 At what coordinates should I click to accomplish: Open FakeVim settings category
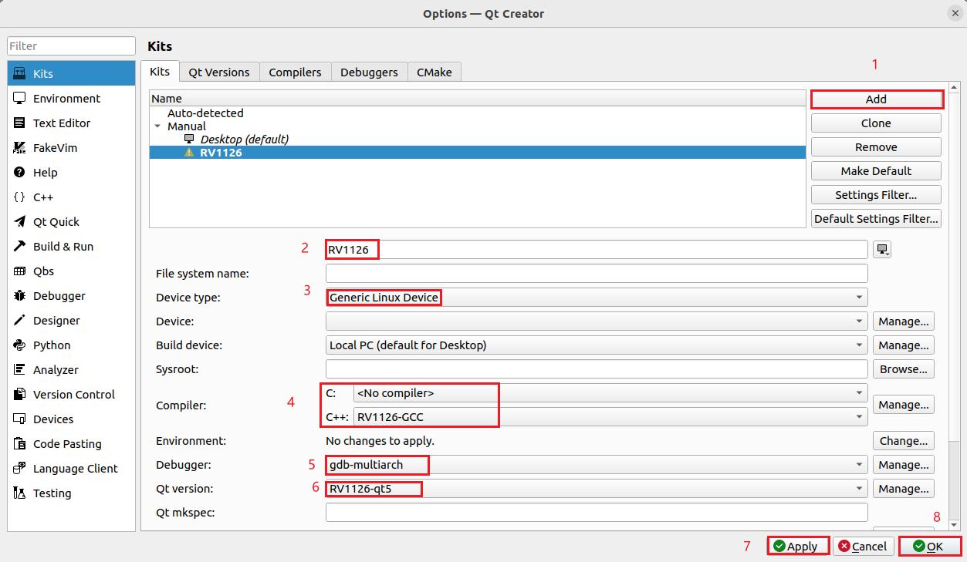(x=71, y=148)
